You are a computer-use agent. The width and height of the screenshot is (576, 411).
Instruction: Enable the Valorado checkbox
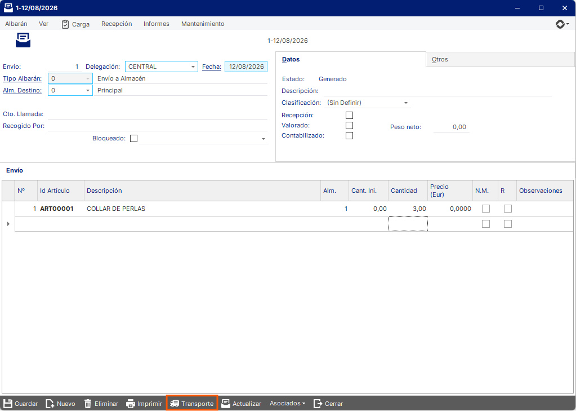coord(349,126)
